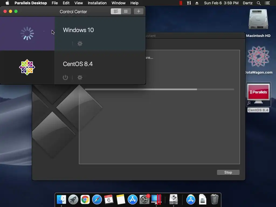Open the Apple menu
This screenshot has width=276, height=207.
[7, 3]
